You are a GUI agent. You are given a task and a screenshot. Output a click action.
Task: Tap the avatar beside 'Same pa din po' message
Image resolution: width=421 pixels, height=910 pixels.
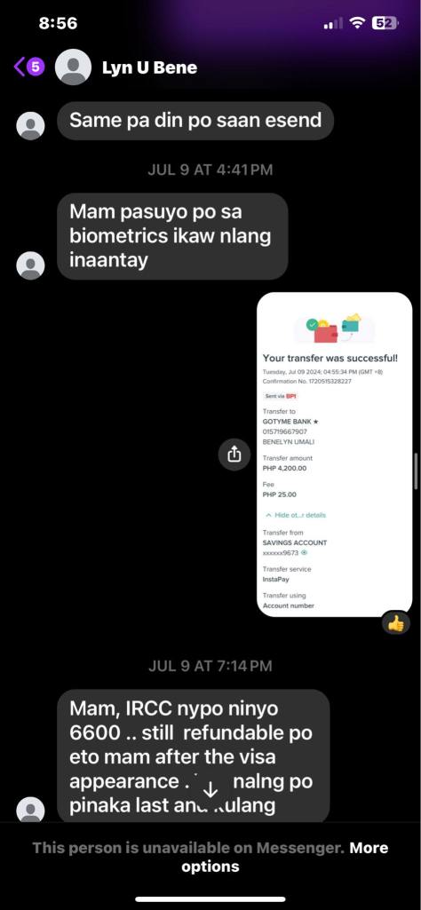click(30, 125)
